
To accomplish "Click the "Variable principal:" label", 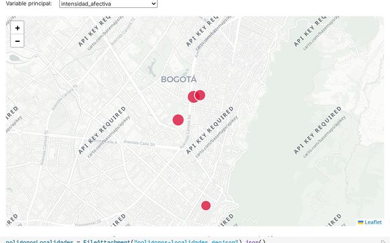I will [29, 4].
